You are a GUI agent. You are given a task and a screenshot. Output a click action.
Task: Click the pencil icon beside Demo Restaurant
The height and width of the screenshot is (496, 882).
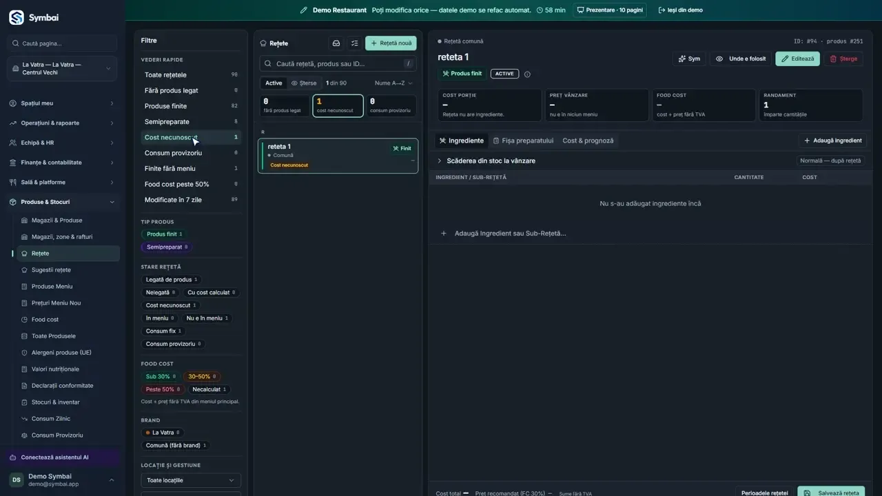[305, 10]
